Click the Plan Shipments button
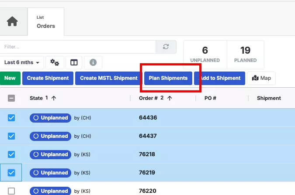Viewport: 295px width, 195px height. (168, 78)
